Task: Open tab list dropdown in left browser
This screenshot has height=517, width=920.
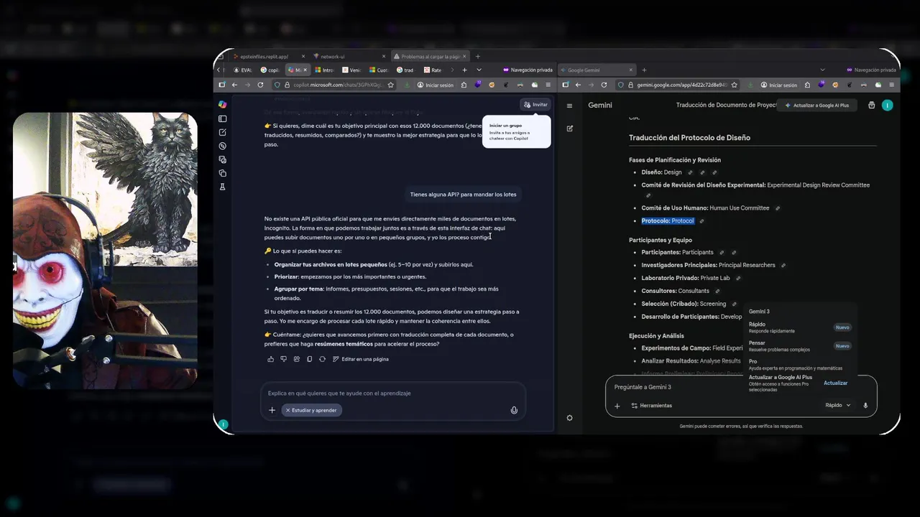Action: tap(479, 70)
